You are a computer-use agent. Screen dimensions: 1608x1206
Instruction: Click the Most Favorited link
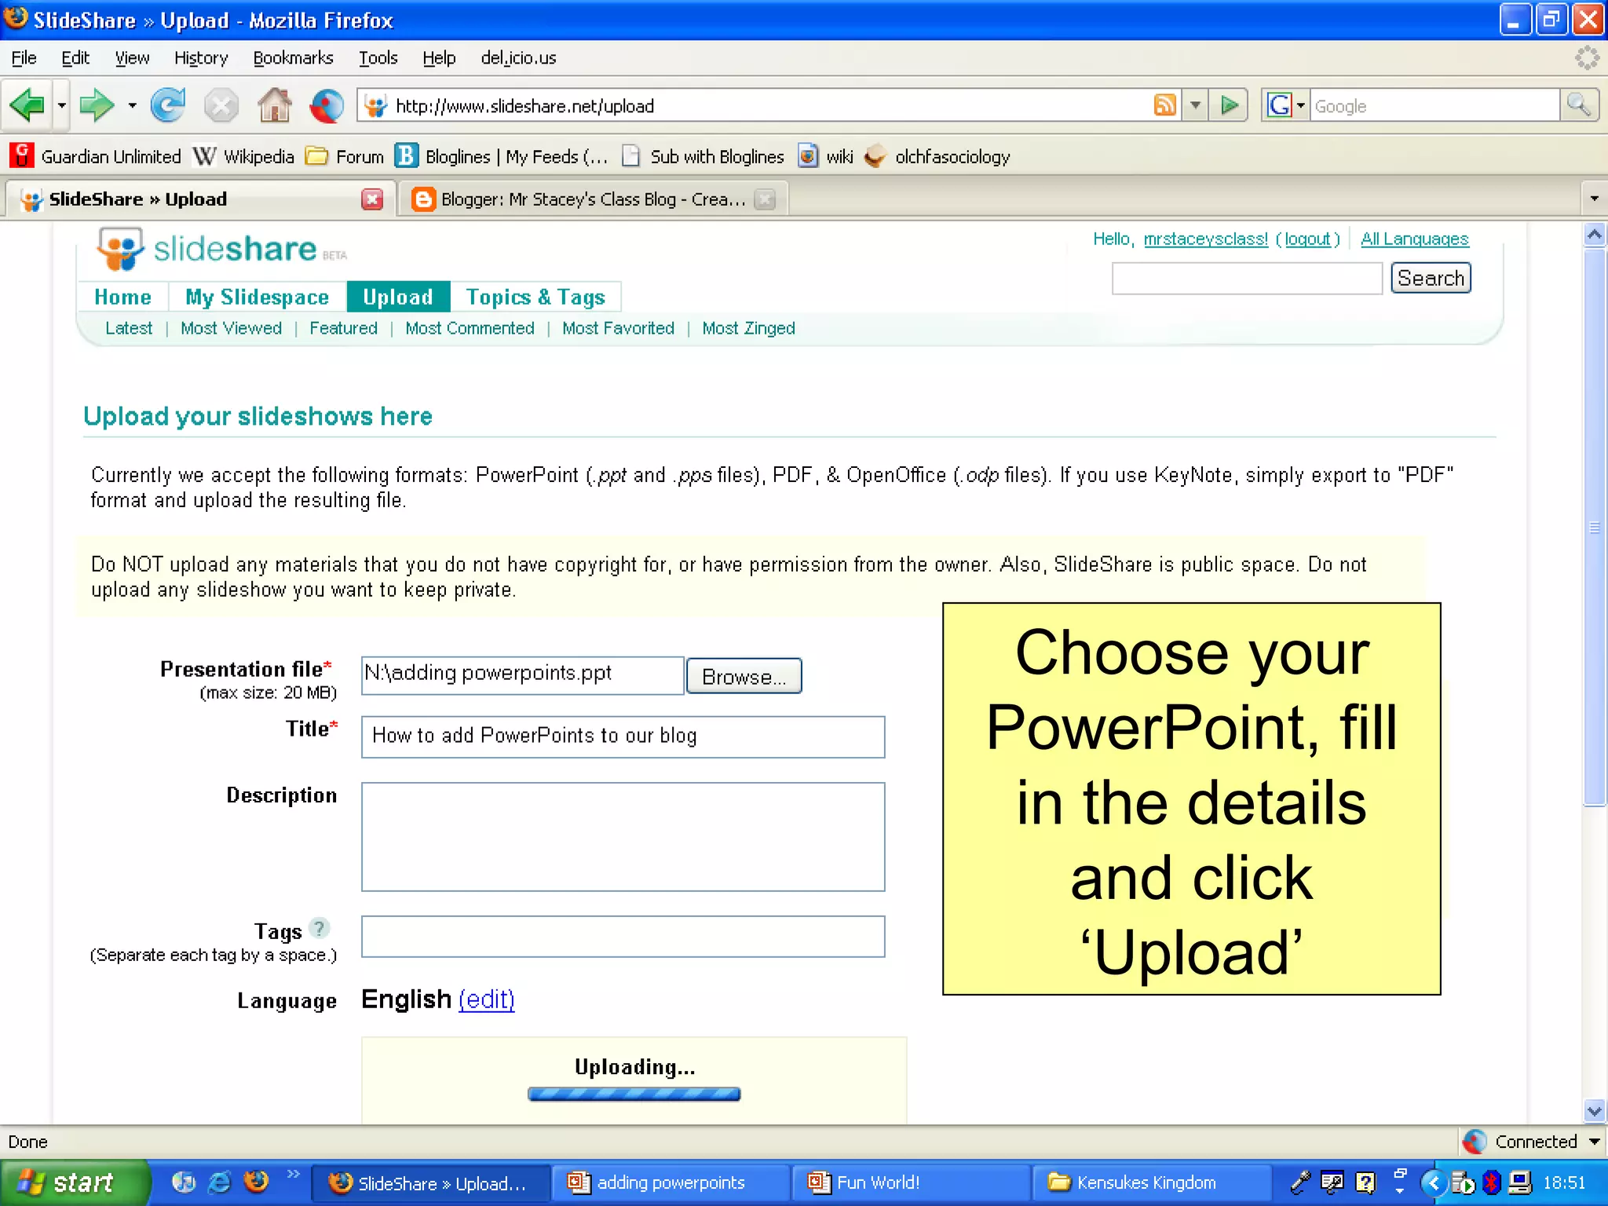pos(618,328)
